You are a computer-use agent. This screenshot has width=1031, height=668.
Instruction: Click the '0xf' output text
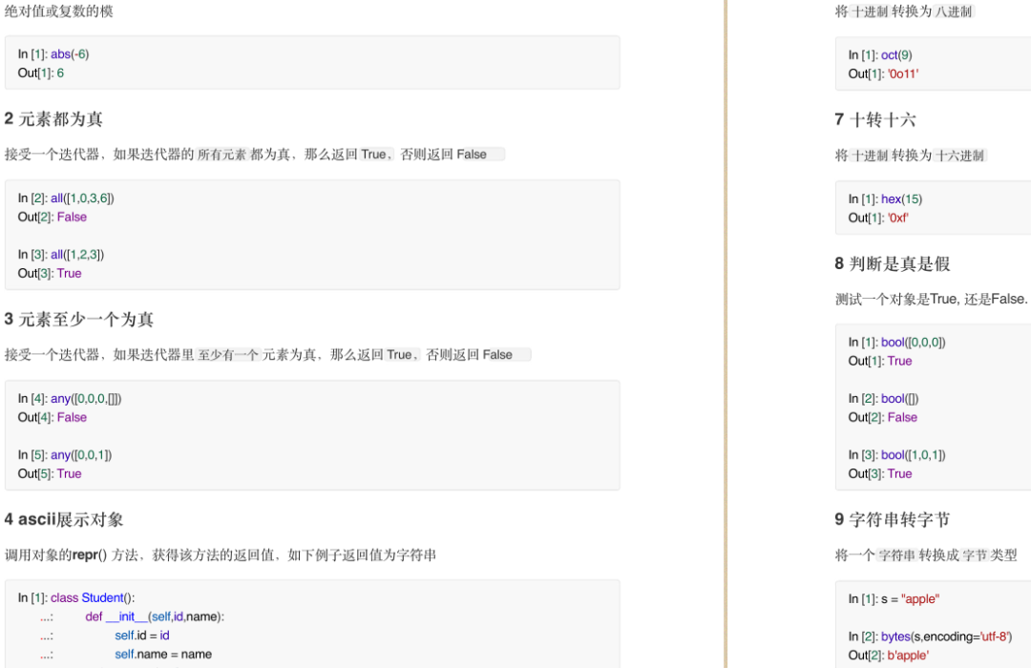click(896, 218)
